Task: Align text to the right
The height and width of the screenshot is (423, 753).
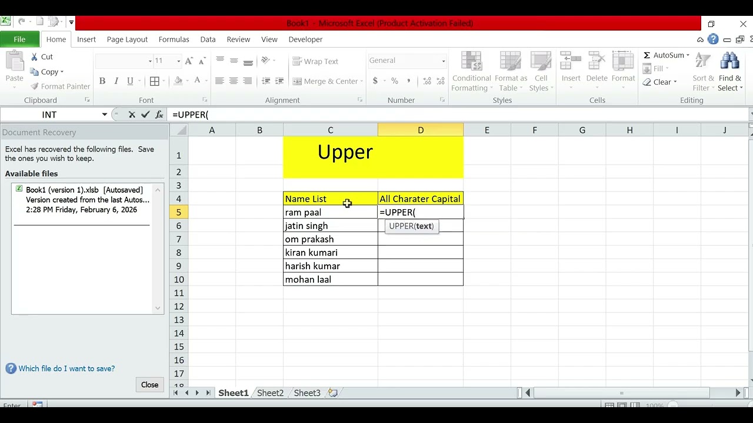Action: point(248,81)
